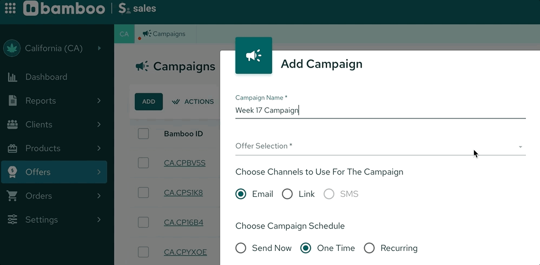Click the Offers badge icon
Image resolution: width=540 pixels, height=265 pixels.
click(12, 172)
